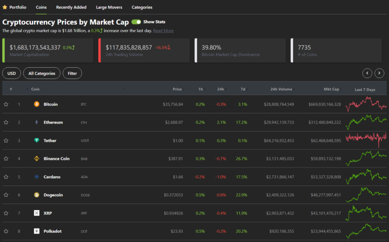
Task: Sort table by rank number column
Action: coord(11,89)
